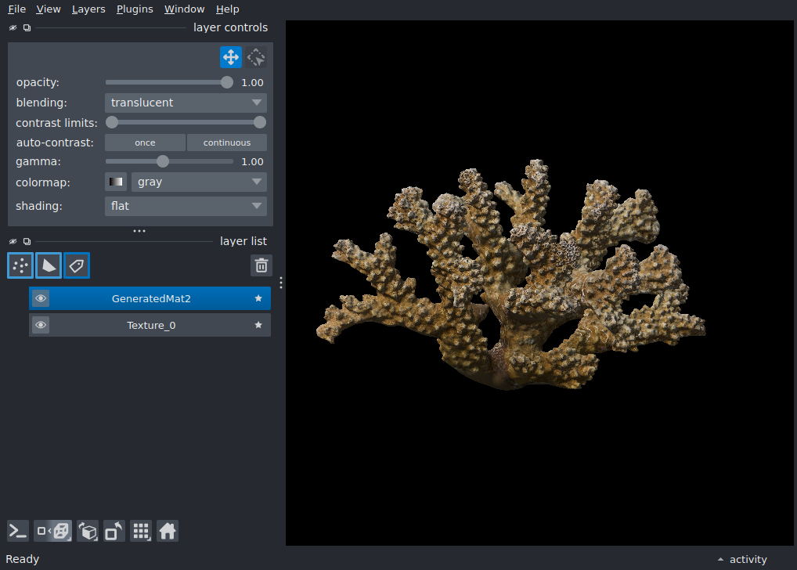Click the auto-contrast once button

point(145,142)
